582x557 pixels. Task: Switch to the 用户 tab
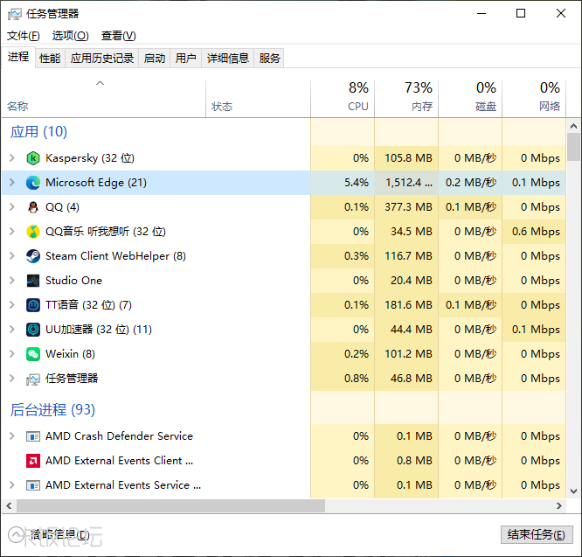click(x=185, y=59)
